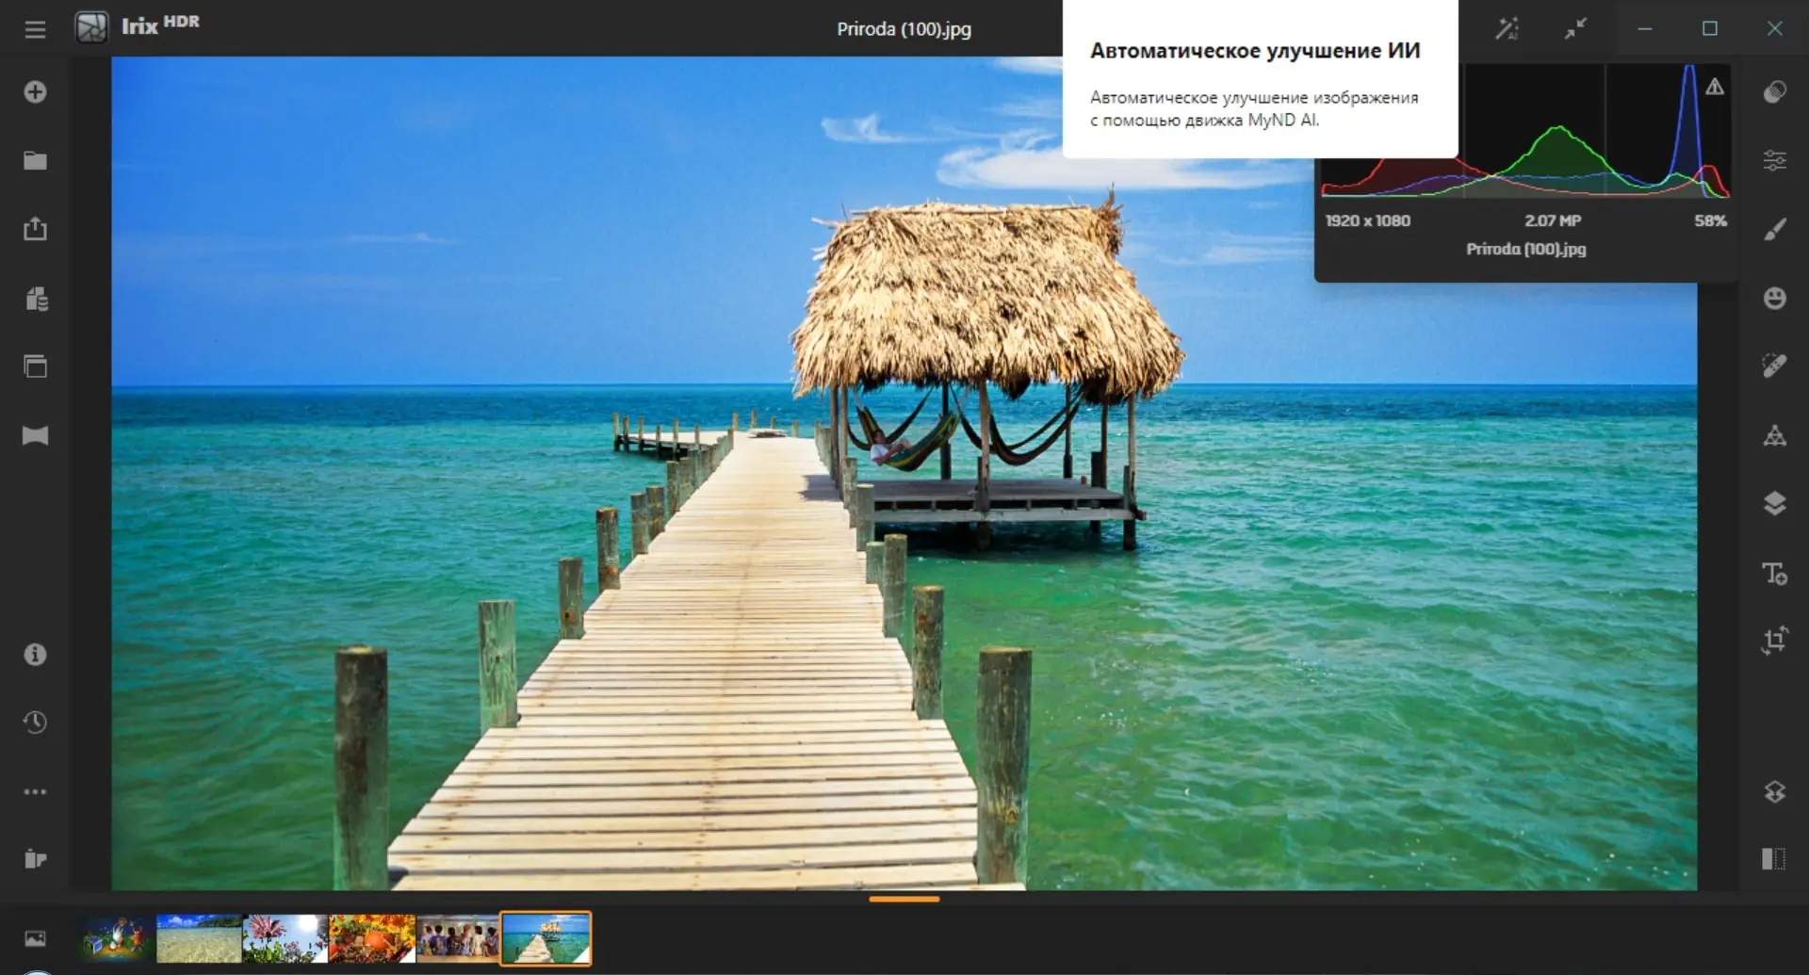Click the presets cube icon in right sidebar
The height and width of the screenshot is (975, 1809).
coord(1775,792)
